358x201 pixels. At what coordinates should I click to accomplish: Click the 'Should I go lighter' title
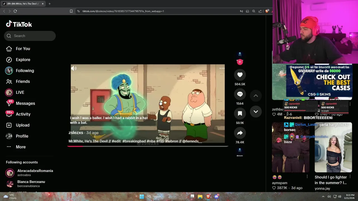331,180
